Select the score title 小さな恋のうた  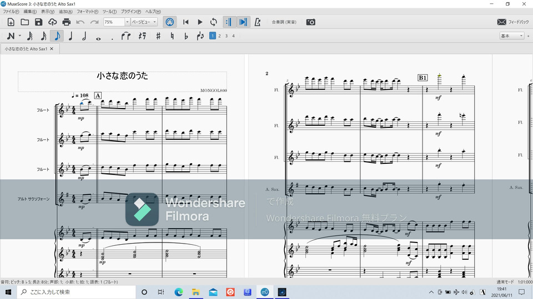click(122, 76)
